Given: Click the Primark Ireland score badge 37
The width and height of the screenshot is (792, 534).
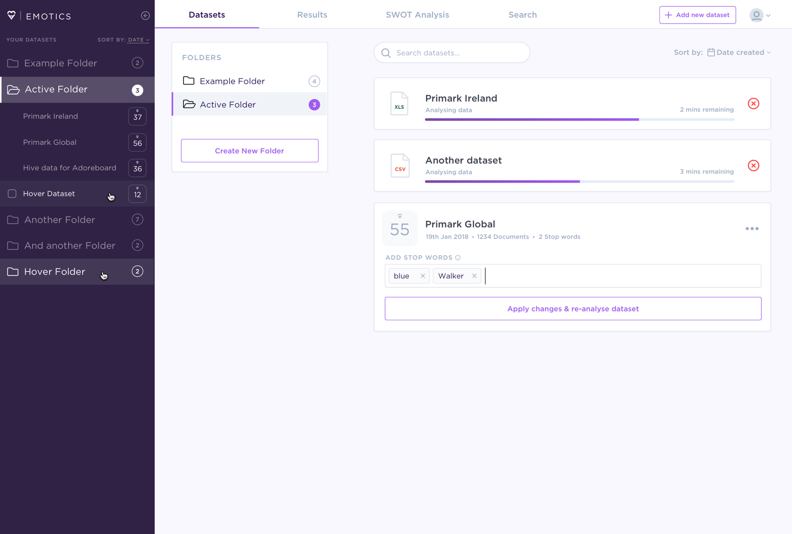Looking at the screenshot, I should [138, 116].
